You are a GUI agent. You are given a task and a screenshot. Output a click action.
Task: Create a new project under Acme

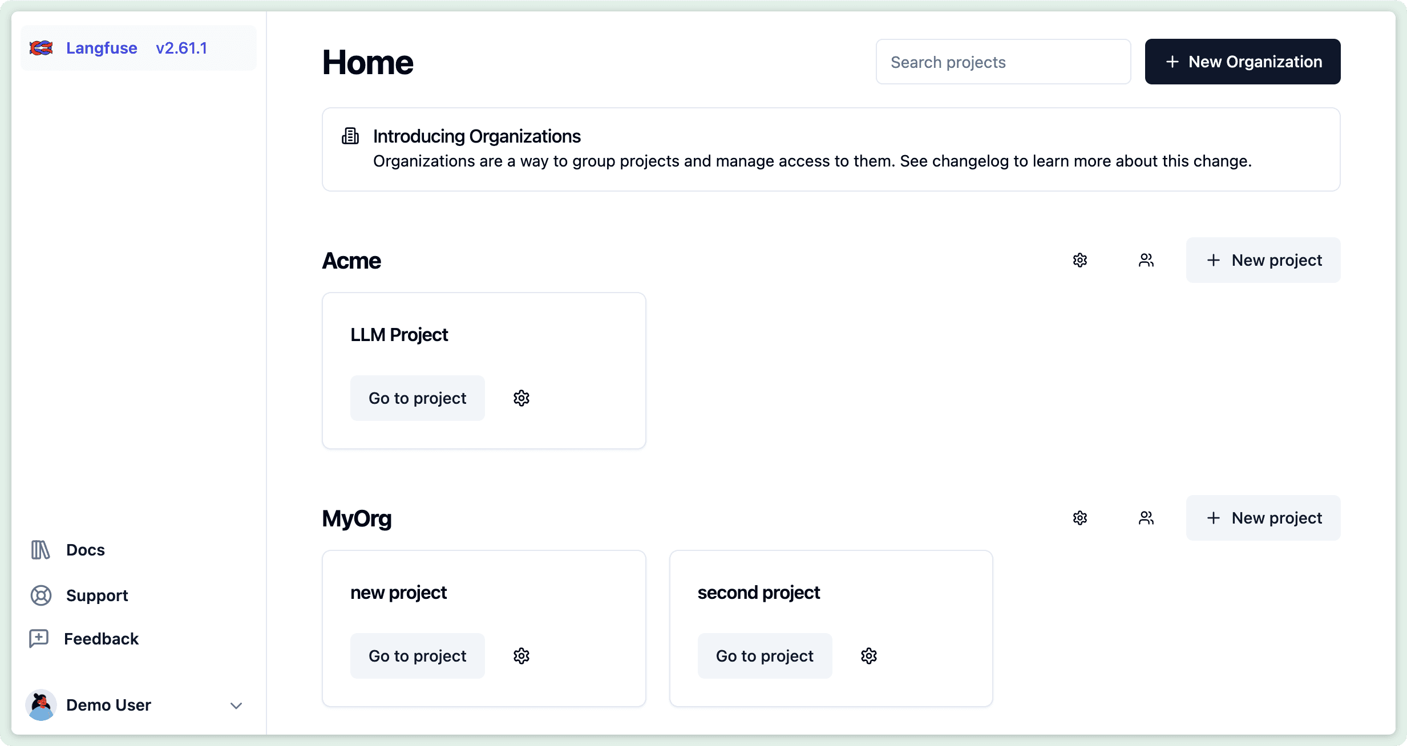[x=1263, y=260]
